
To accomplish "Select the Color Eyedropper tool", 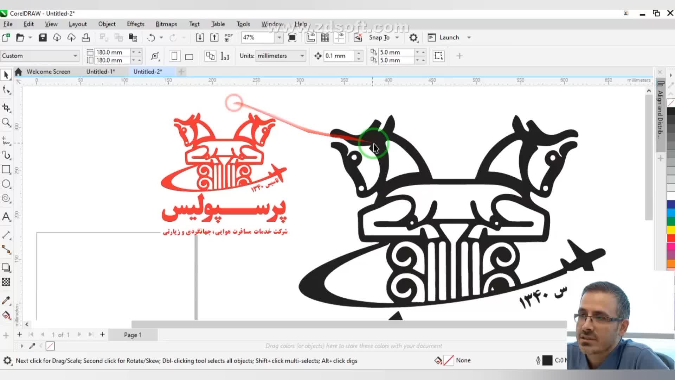I will pos(6,300).
